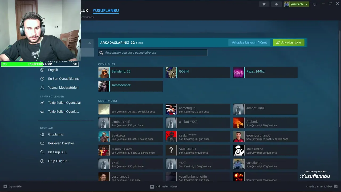Click Bekleyen Davetler envelope icon under Gruplar

pos(42,143)
